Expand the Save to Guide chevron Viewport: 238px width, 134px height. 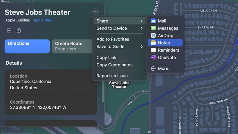(x=142, y=46)
